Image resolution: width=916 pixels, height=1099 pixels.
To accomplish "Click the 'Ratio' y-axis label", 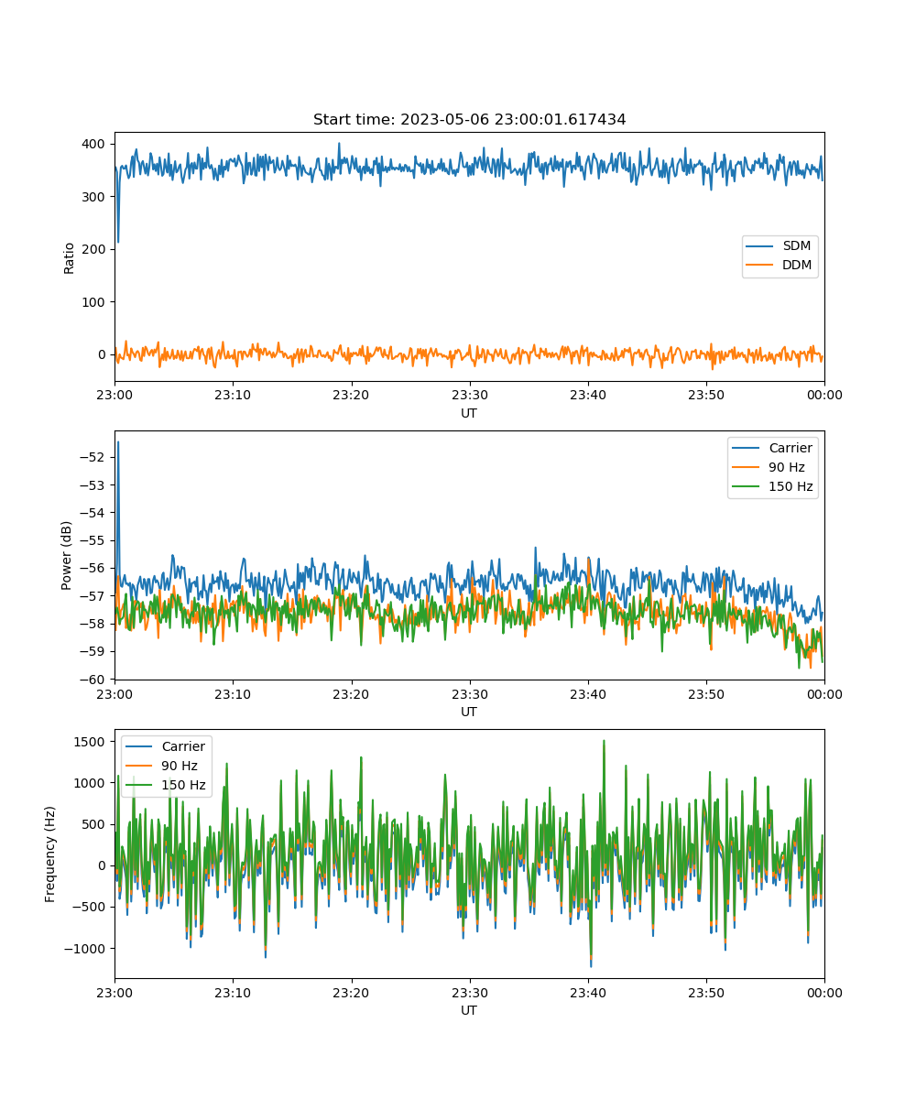I will 70,257.
